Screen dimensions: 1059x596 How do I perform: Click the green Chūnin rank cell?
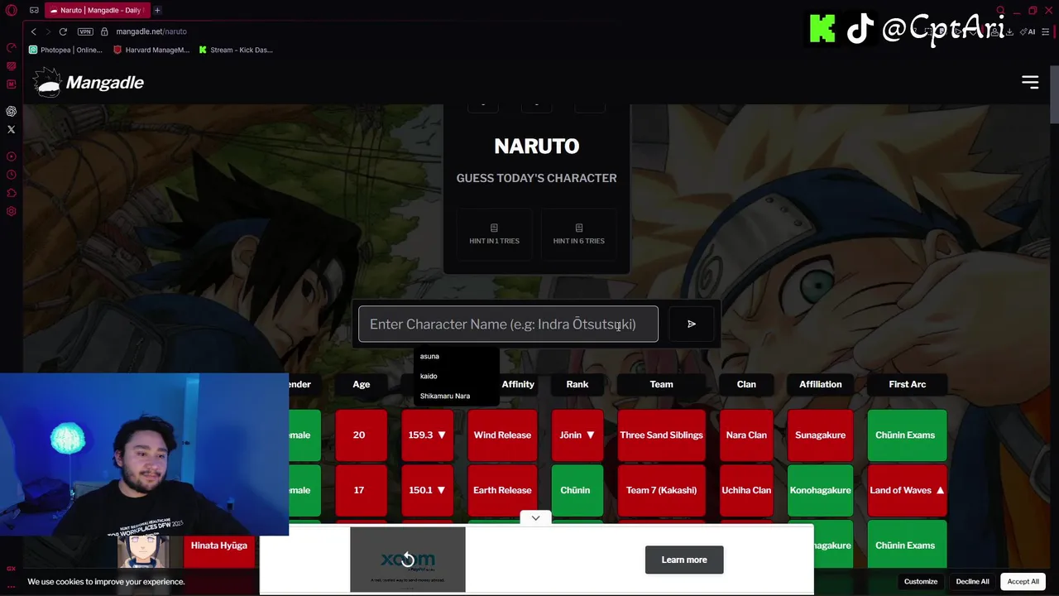pyautogui.click(x=577, y=490)
